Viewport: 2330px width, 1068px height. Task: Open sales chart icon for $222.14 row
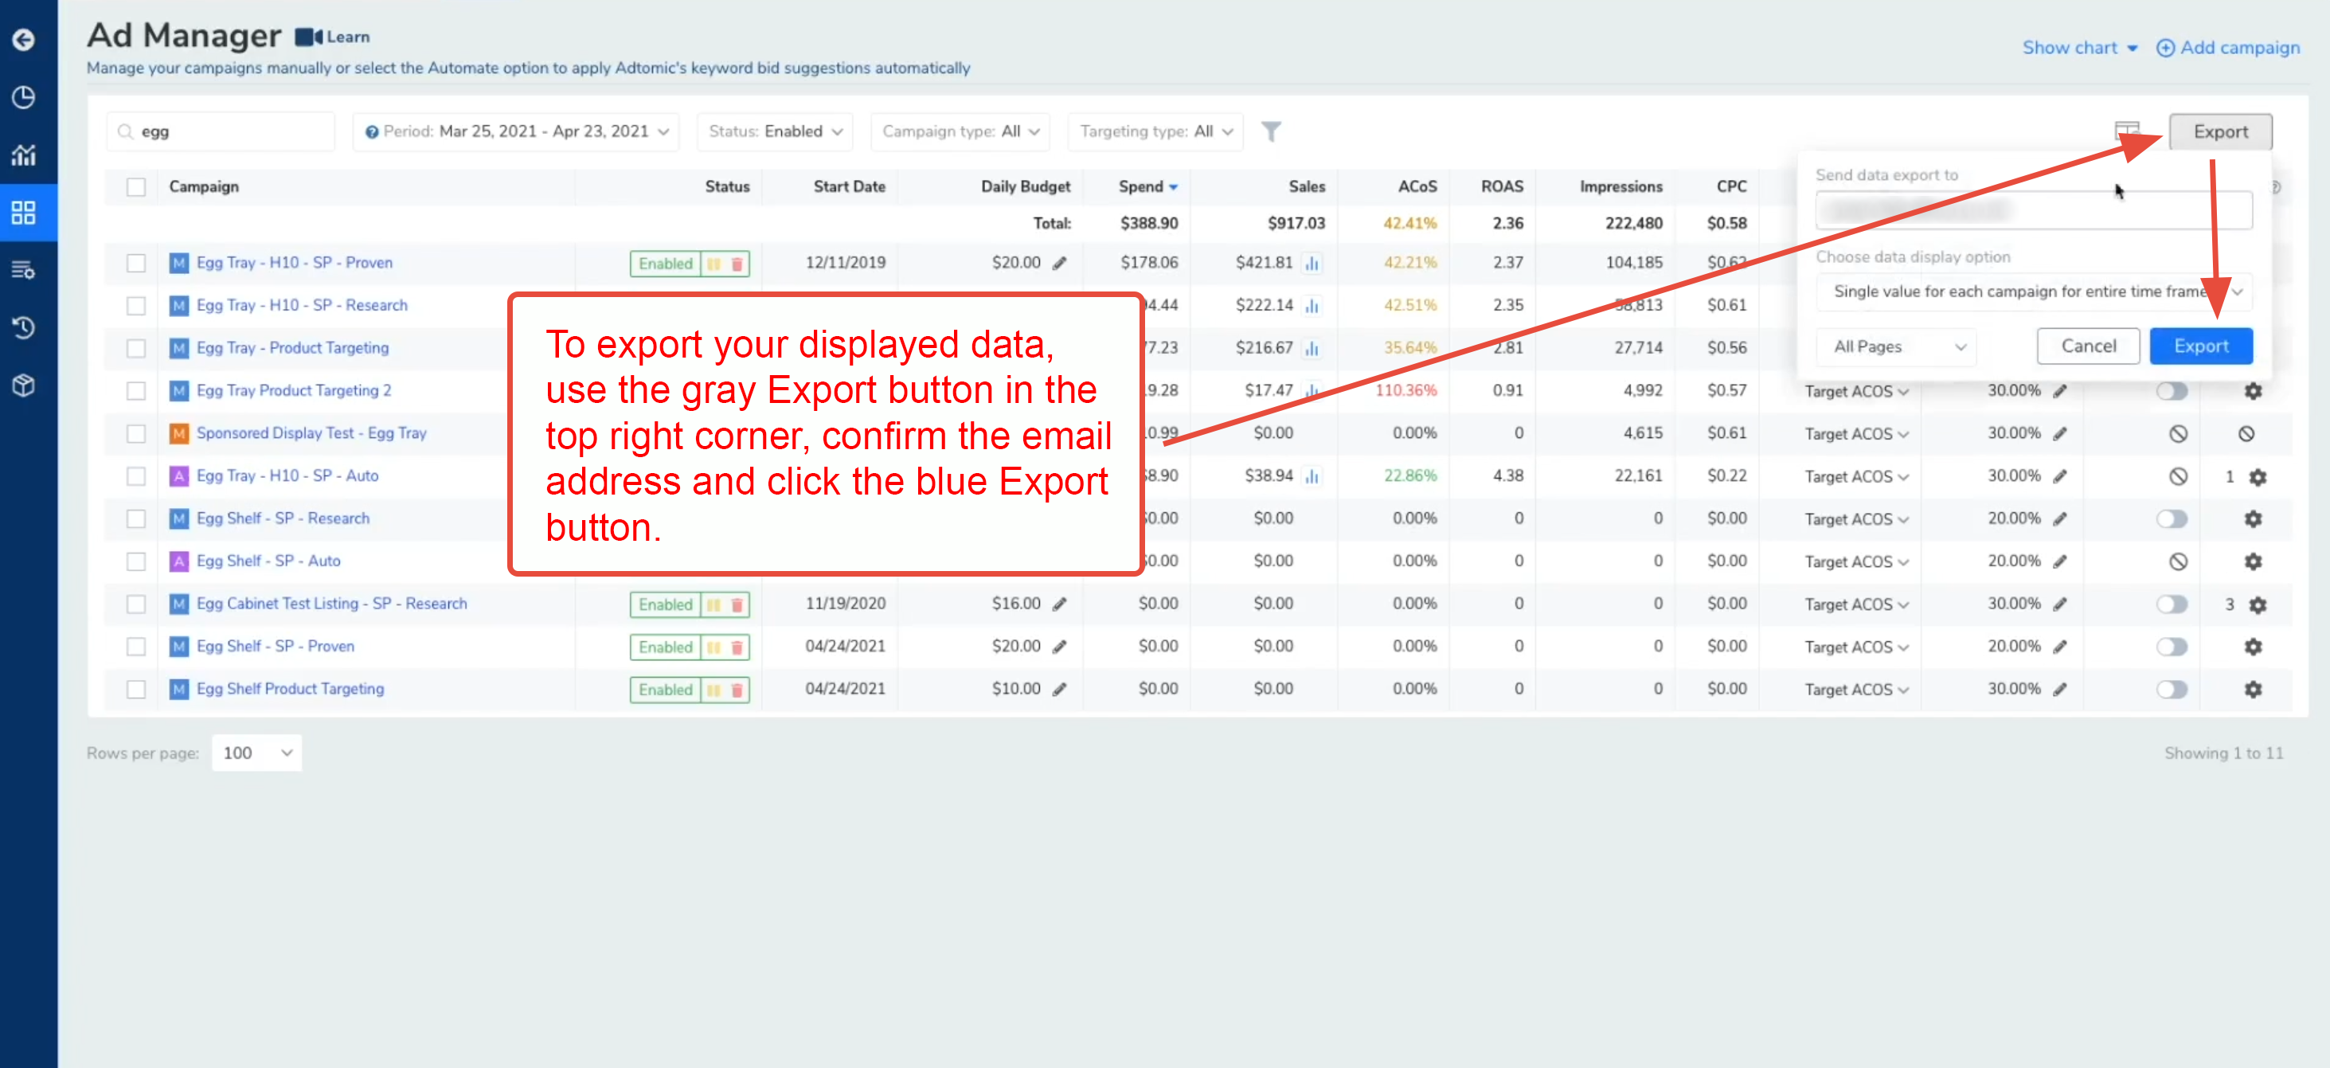(x=1312, y=306)
